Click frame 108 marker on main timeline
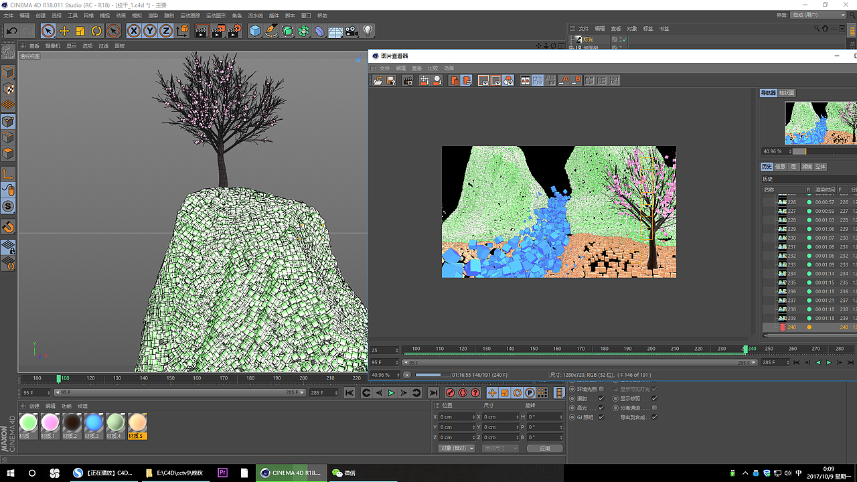857x482 pixels. [x=59, y=379]
